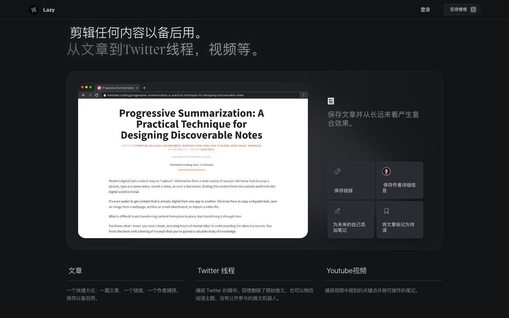Image resolution: width=509 pixels, height=318 pixels.
Task: Click the Estimated reading time text
Action: 192,165
